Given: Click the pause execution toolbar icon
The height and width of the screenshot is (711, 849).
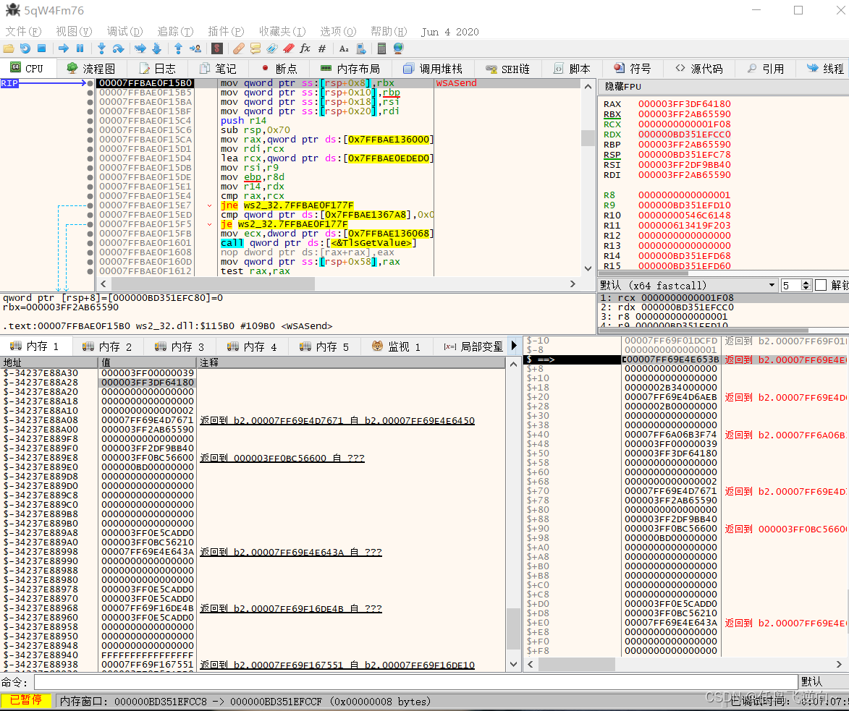Looking at the screenshot, I should [80, 48].
